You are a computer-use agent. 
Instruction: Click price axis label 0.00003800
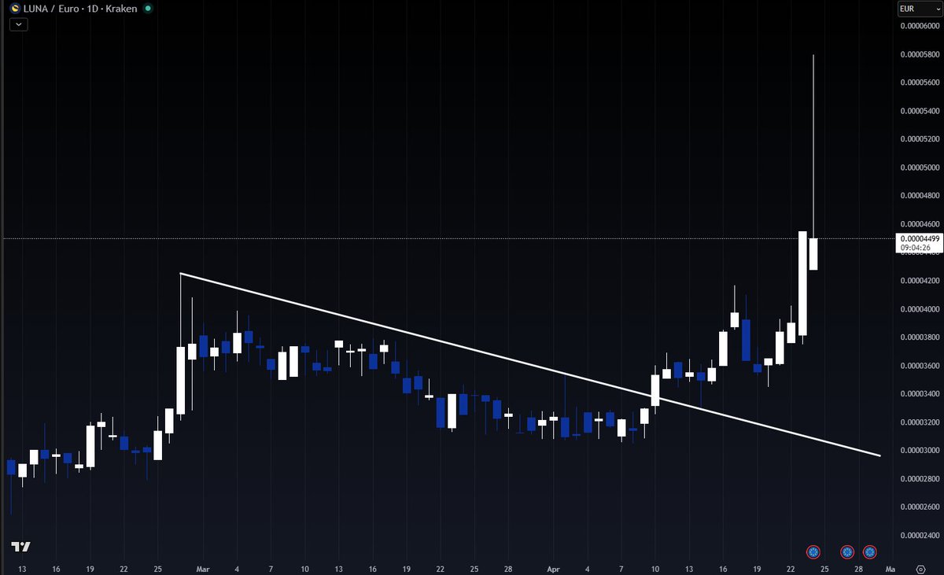pyautogui.click(x=920, y=337)
